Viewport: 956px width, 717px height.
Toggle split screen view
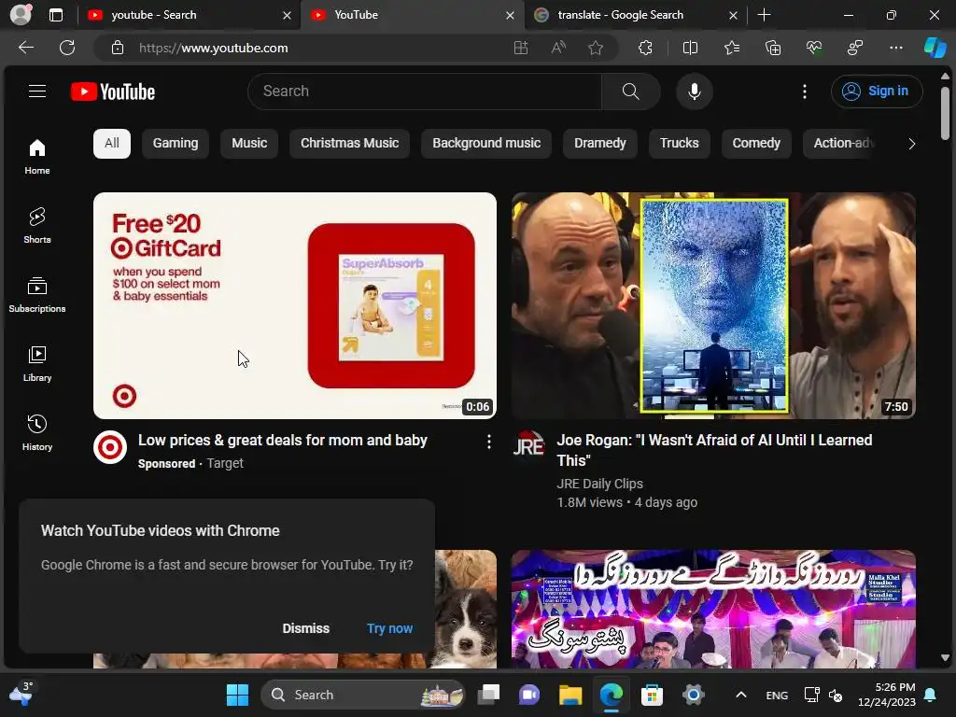(690, 48)
